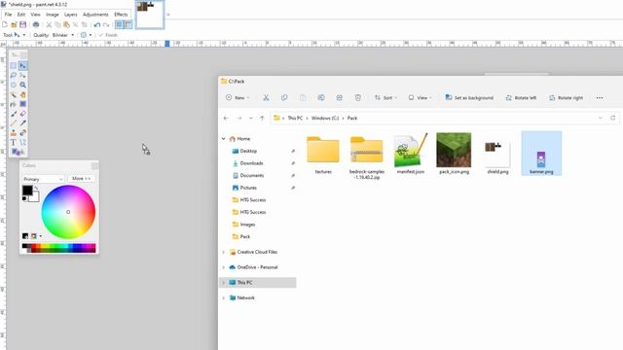Viewport: 623px width, 350px height.
Task: Toggle the rulers button in paint.net toolbar
Action: 128,24
